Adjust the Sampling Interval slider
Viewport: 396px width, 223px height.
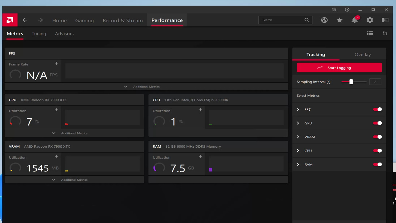(x=354, y=82)
